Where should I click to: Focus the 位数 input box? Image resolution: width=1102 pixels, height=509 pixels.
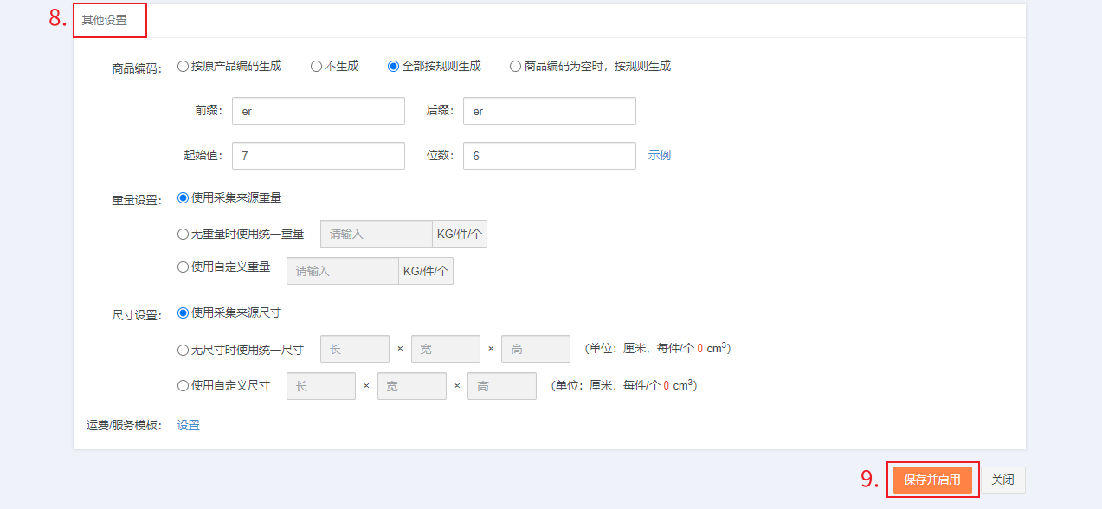point(550,156)
